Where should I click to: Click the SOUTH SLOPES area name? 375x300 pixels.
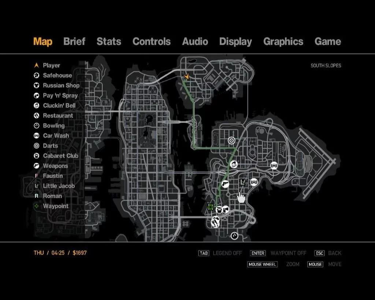tap(326, 66)
